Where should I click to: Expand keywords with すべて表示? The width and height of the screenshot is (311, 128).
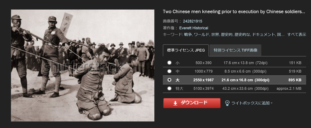coord(297,34)
